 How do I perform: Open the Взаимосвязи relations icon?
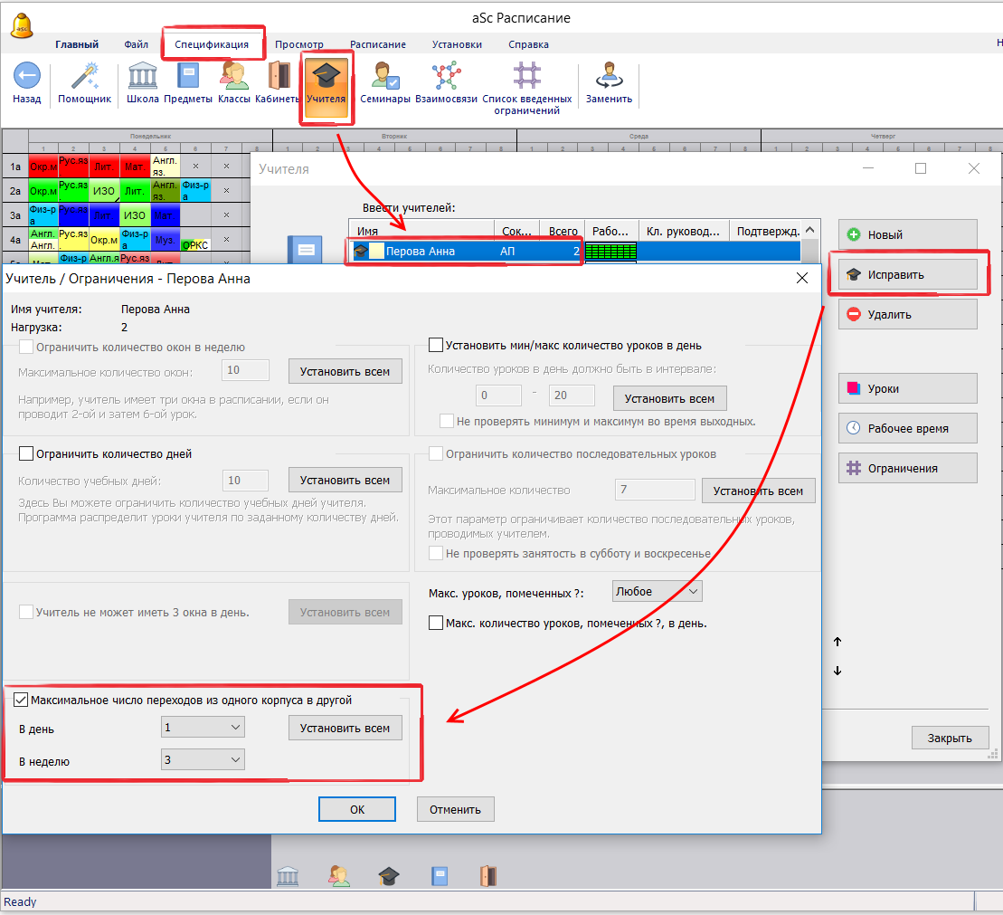tap(446, 76)
